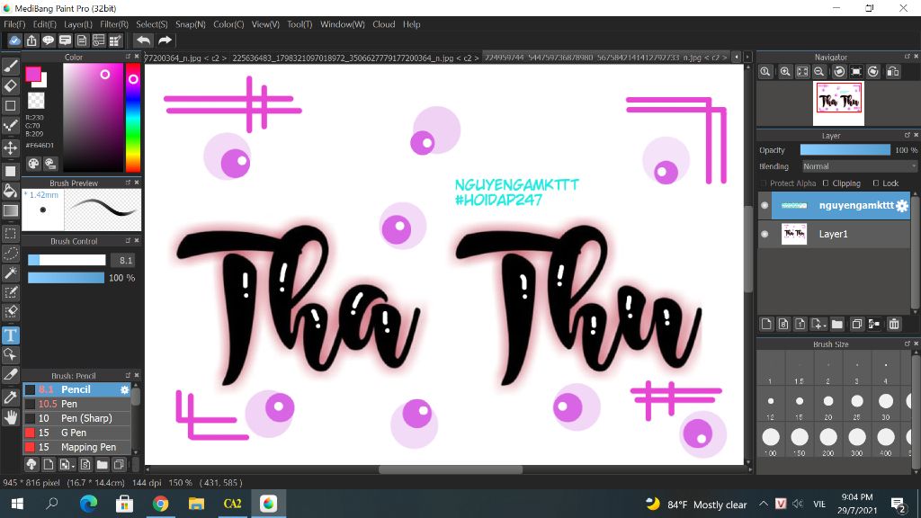Viewport: 921px width, 518px height.
Task: Select the Select Pen tool
Action: 11,292
